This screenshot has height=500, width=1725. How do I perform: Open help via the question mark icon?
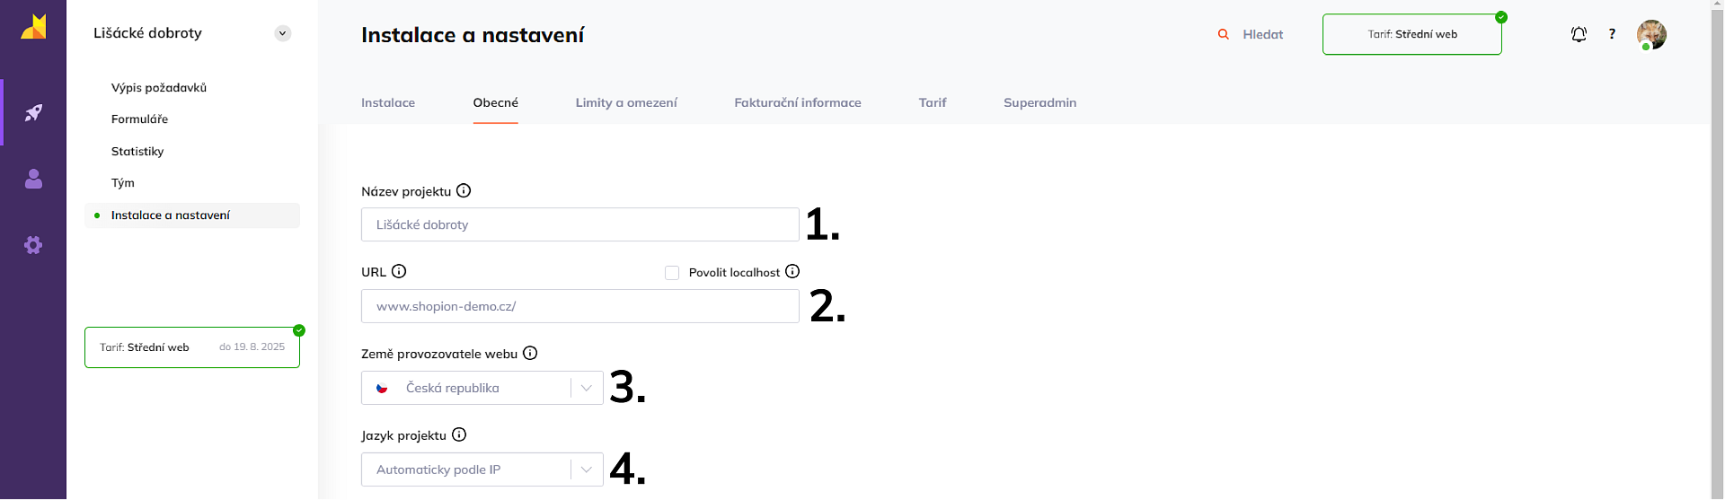(1612, 34)
